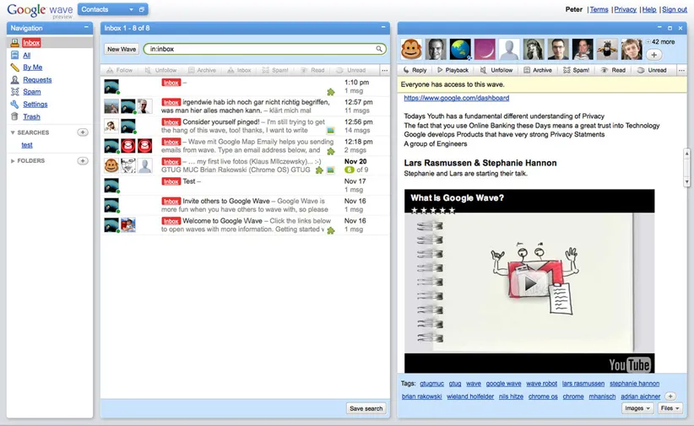694x426 pixels.
Task: Mark wave as Spam in right panel
Action: click(x=576, y=70)
